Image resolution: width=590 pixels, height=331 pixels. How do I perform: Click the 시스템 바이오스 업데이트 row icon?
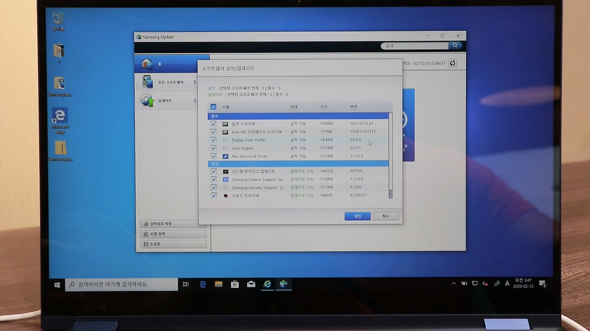tap(226, 171)
